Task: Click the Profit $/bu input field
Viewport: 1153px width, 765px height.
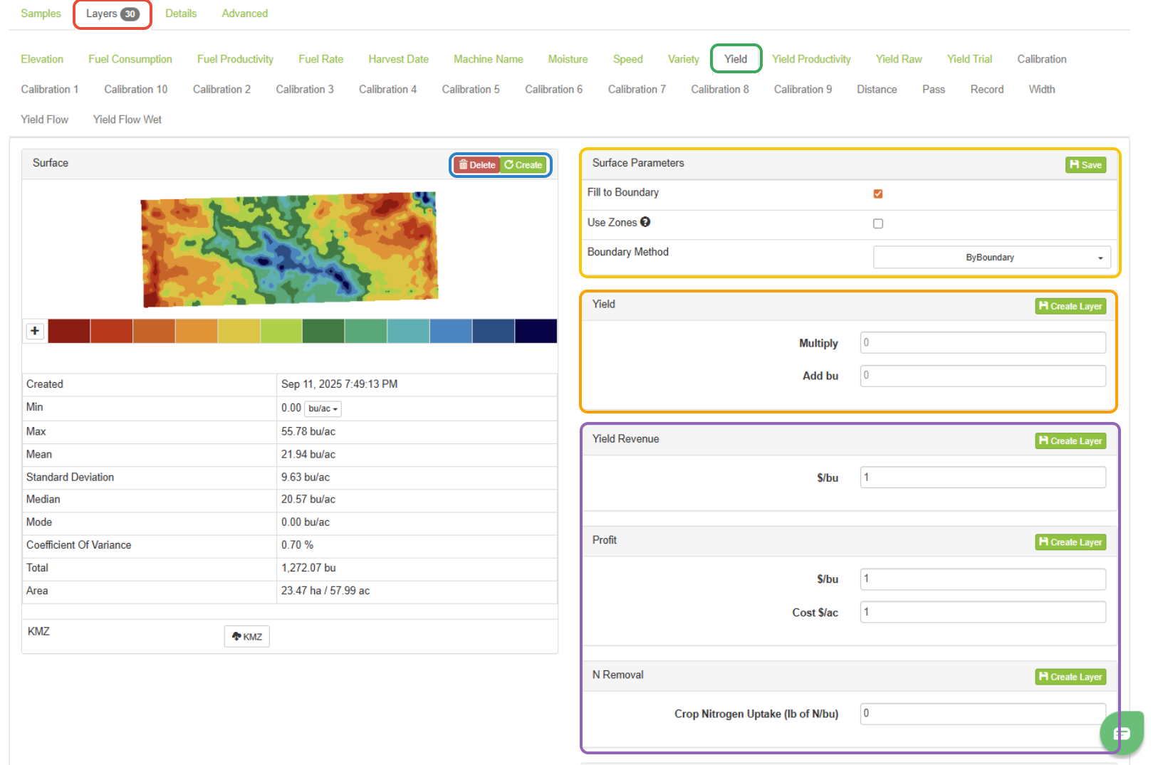Action: [x=983, y=579]
